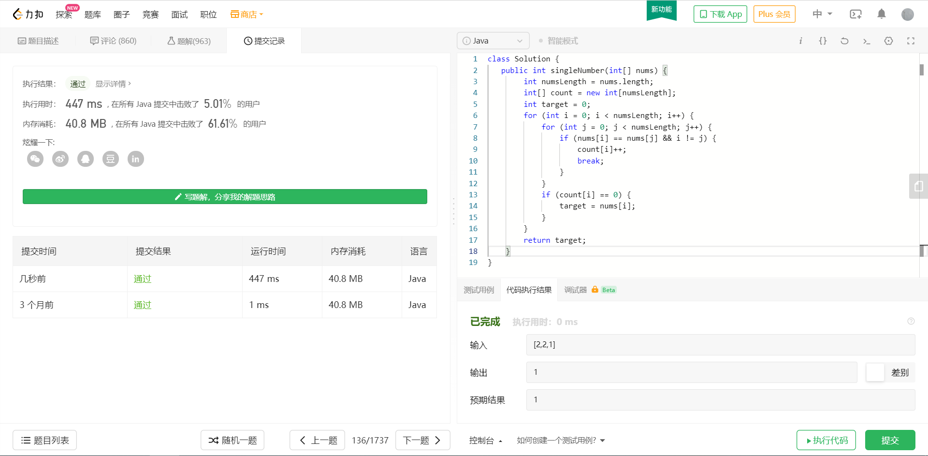Open the language switcher 中 dropdown

[x=822, y=14]
